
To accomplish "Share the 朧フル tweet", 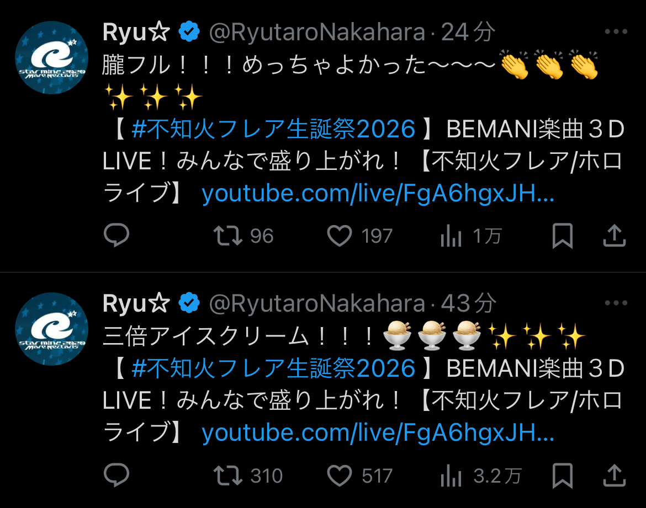I will click(614, 236).
